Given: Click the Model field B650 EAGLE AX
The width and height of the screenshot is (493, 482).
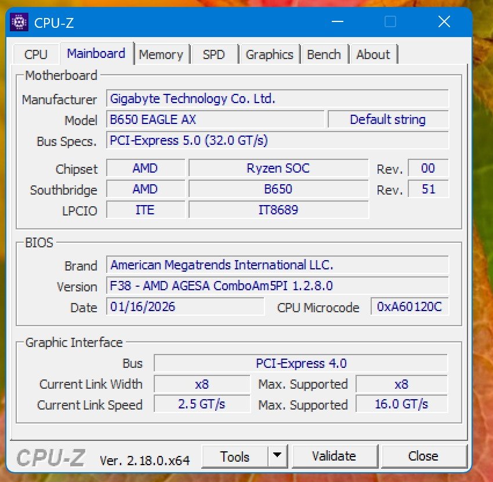Looking at the screenshot, I should pyautogui.click(x=215, y=120).
